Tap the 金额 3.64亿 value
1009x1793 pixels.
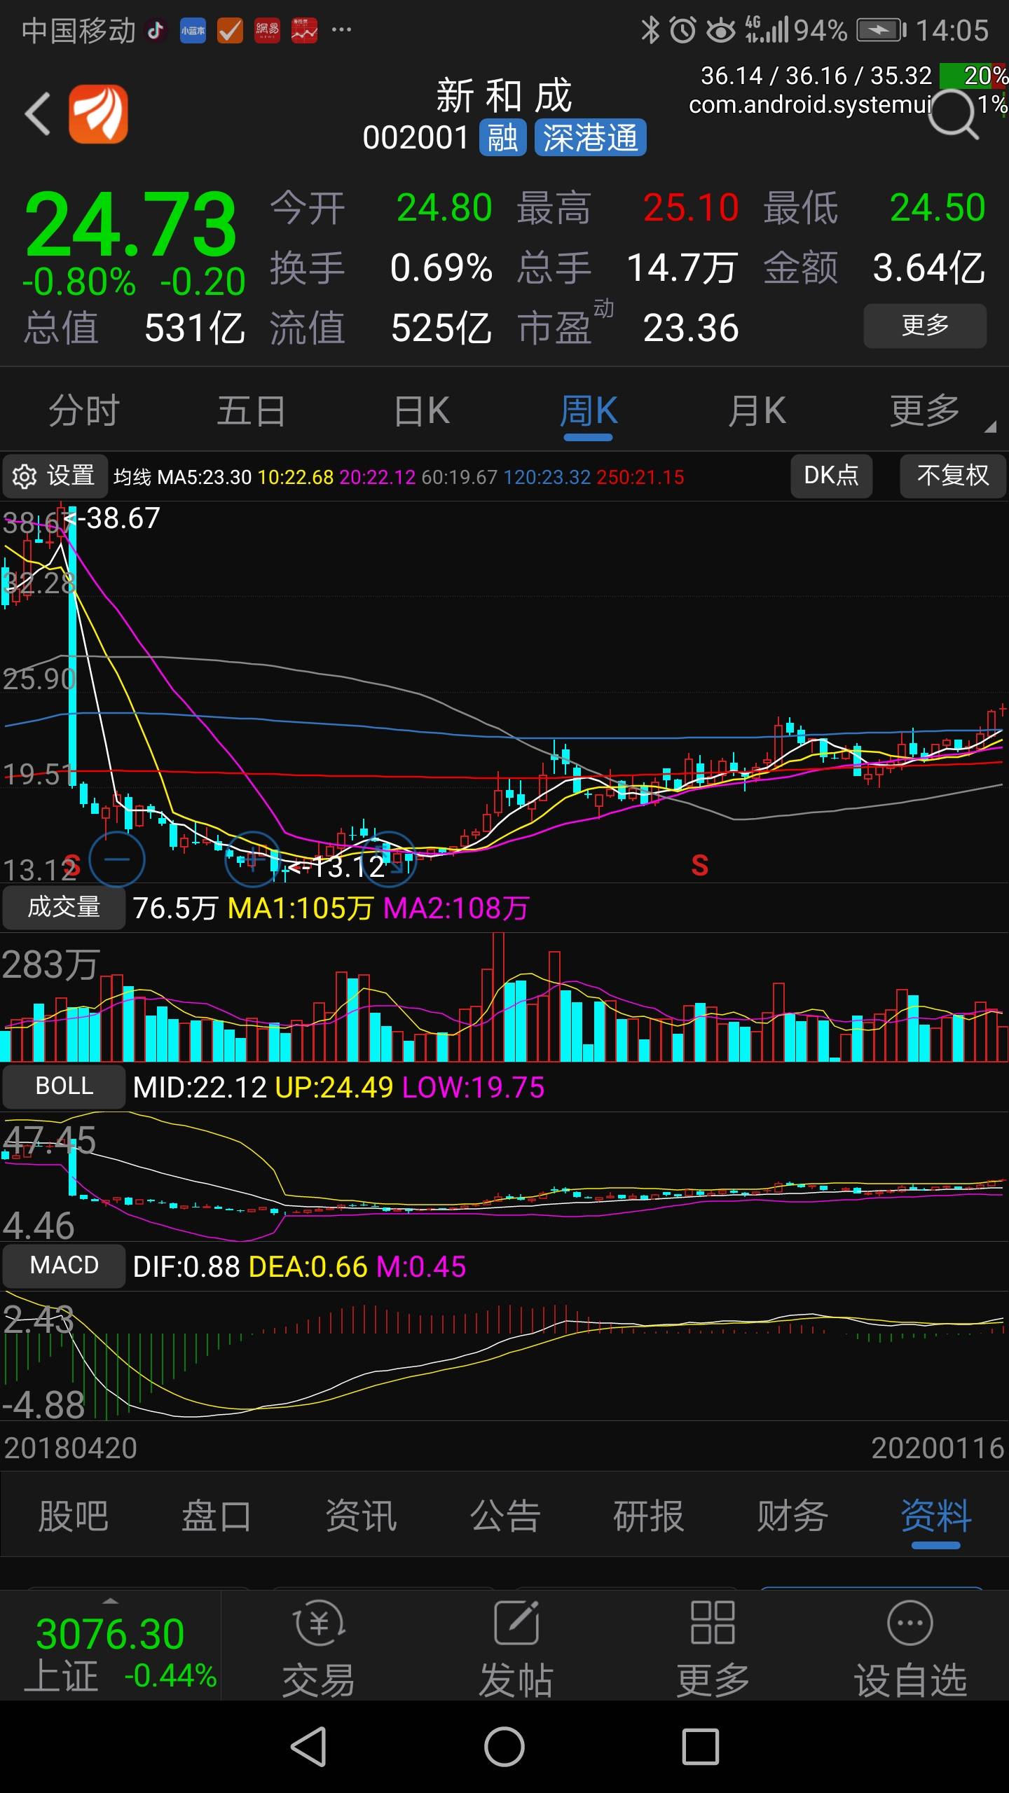(929, 268)
